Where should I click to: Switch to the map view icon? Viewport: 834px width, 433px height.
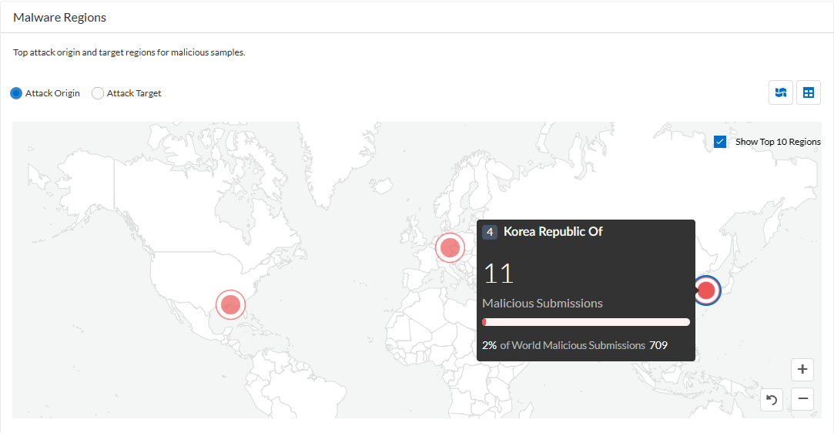click(781, 92)
